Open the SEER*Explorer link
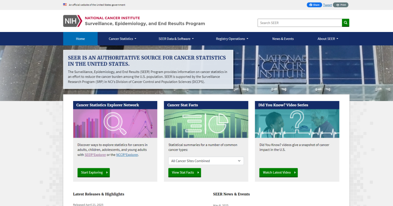 tap(95, 155)
